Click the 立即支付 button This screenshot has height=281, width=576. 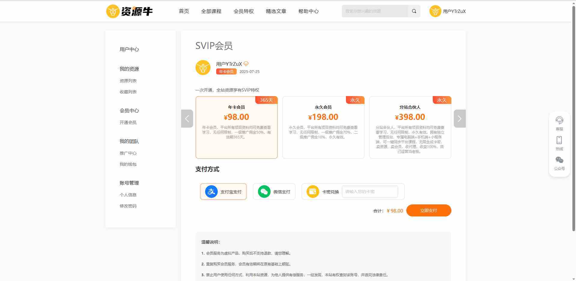click(x=429, y=210)
